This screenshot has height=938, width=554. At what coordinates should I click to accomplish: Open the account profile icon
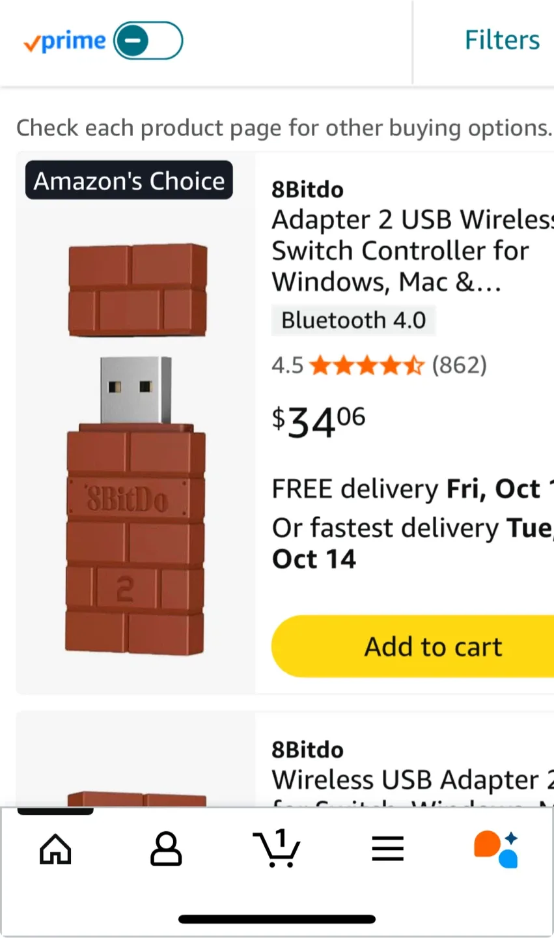point(166,849)
